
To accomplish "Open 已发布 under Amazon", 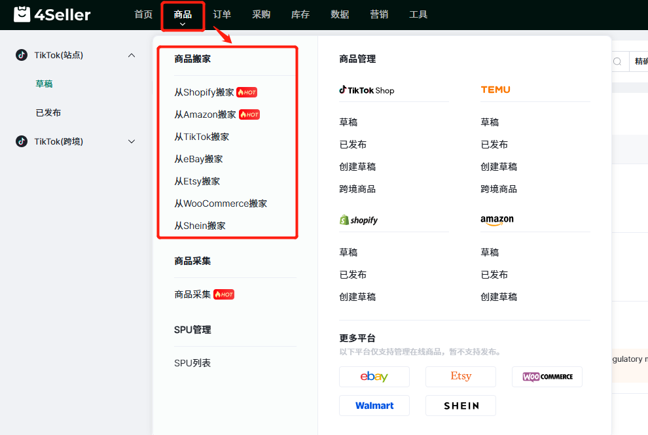I will [494, 275].
